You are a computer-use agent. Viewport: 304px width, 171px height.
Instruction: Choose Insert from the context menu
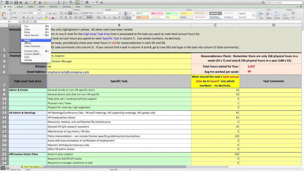(x=27, y=40)
